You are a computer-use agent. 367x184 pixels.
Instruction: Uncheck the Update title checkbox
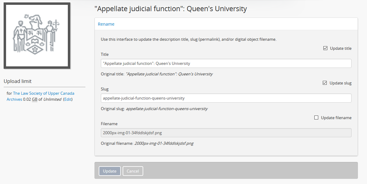[326, 48]
